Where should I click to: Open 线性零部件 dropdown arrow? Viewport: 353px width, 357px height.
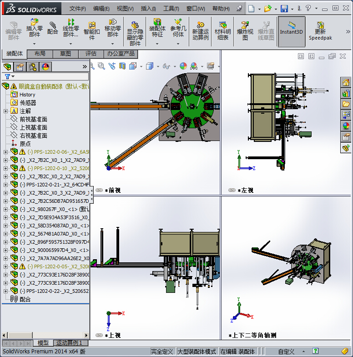(71, 44)
